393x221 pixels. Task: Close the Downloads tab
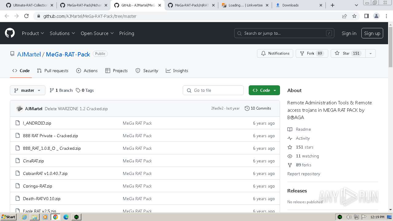click(x=321, y=5)
